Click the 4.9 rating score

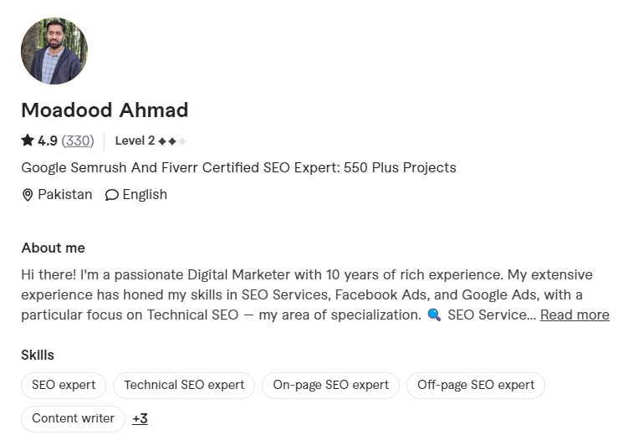tap(48, 141)
